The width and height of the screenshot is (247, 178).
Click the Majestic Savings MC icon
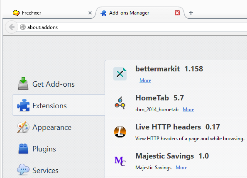click(120, 161)
